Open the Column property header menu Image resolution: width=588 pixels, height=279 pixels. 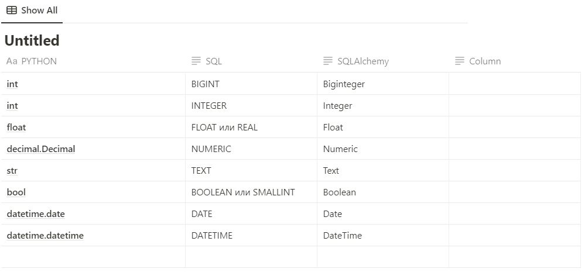485,61
